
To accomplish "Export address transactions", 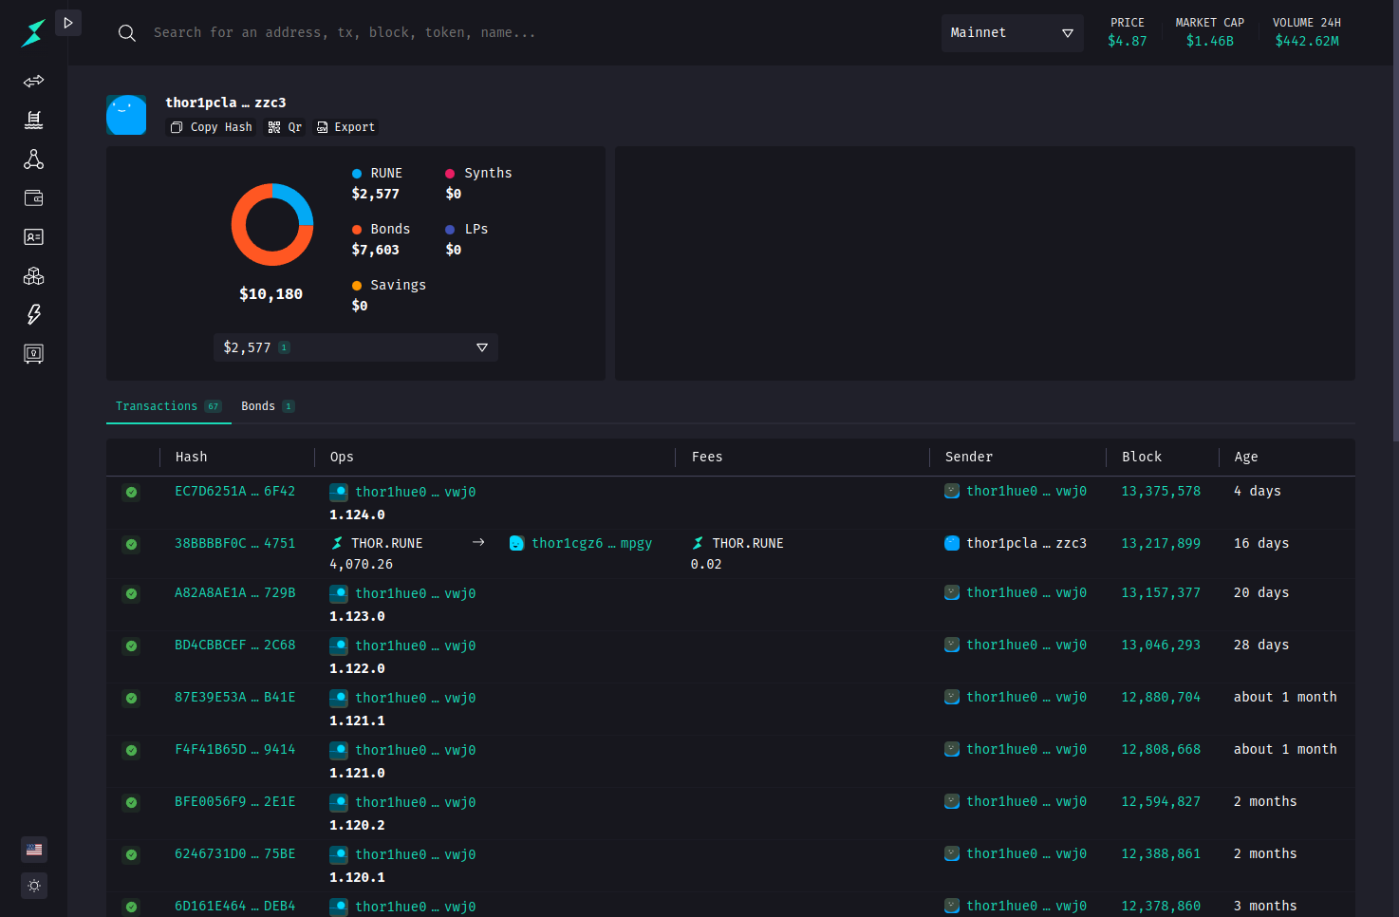I will 345,127.
